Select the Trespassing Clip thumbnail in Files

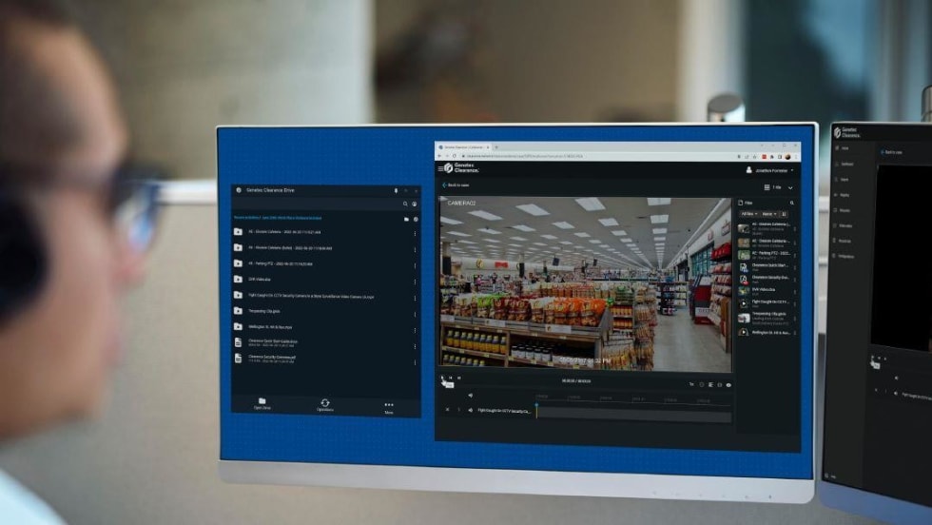[744, 317]
